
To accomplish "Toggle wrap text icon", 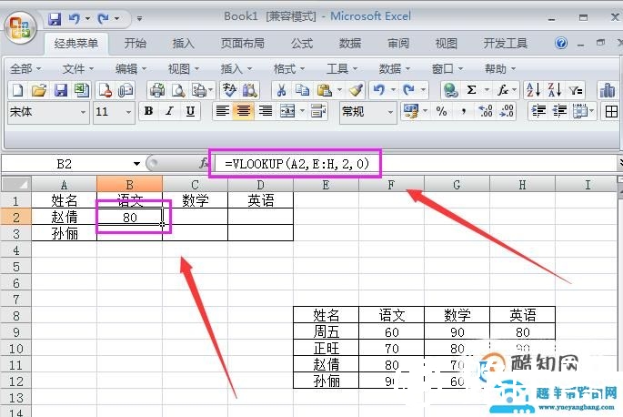I will click(318, 111).
